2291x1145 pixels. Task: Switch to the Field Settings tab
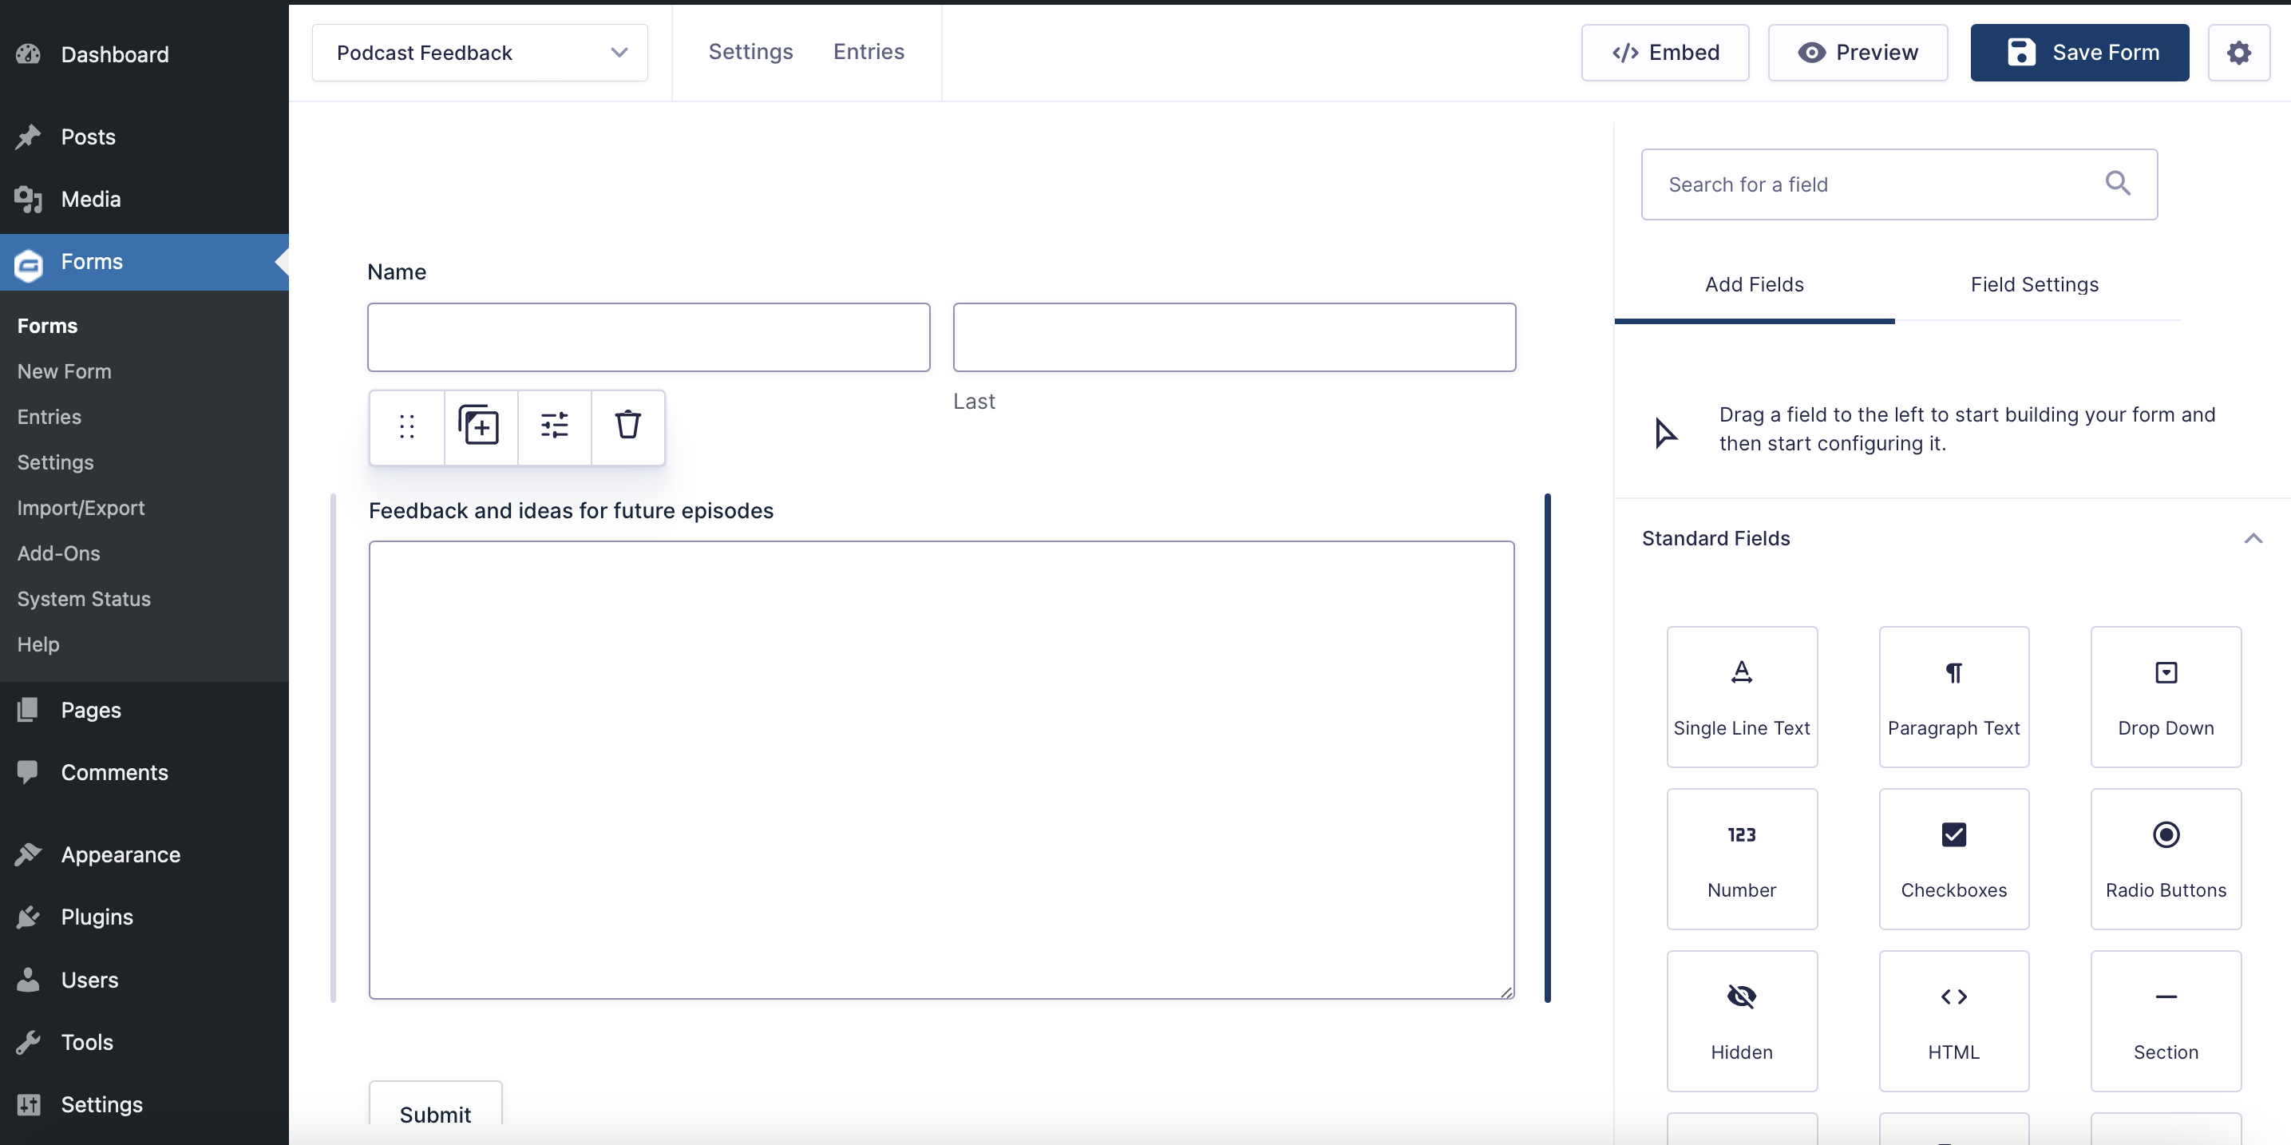(2034, 285)
